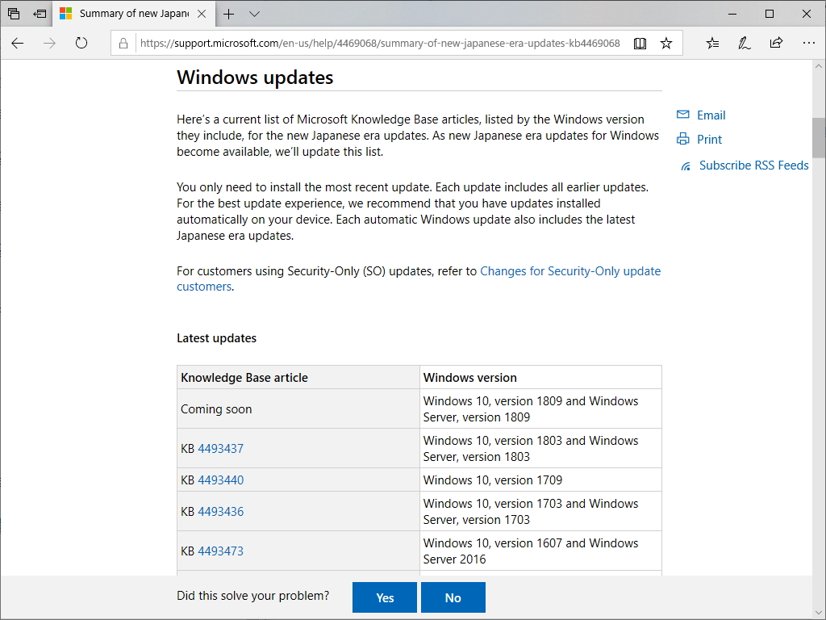
Task: Click inside the address bar
Action: [x=363, y=43]
